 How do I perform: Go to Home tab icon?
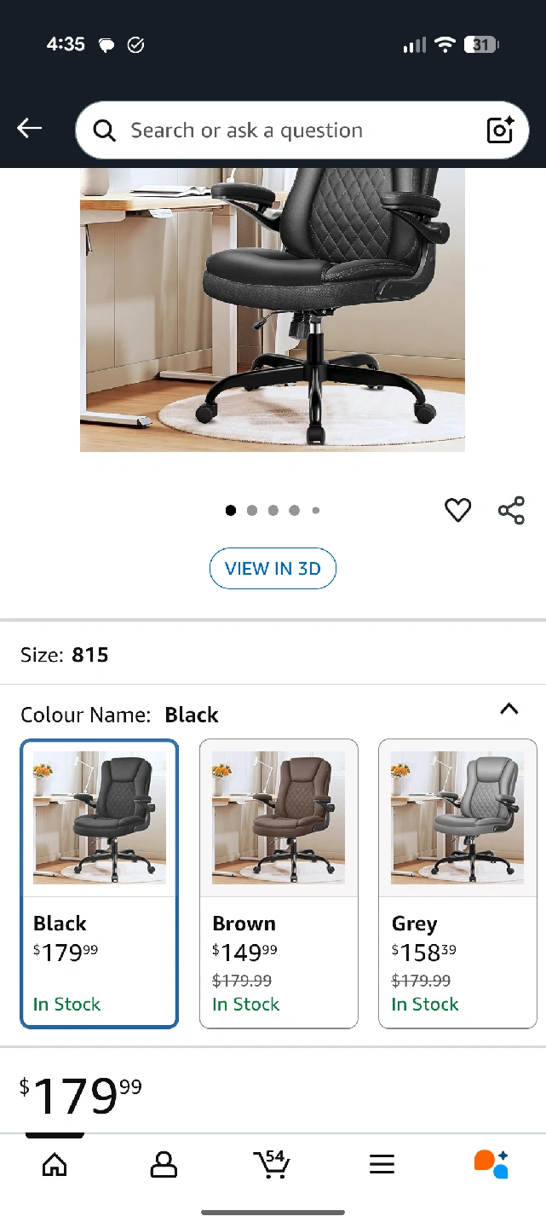coord(55,1164)
